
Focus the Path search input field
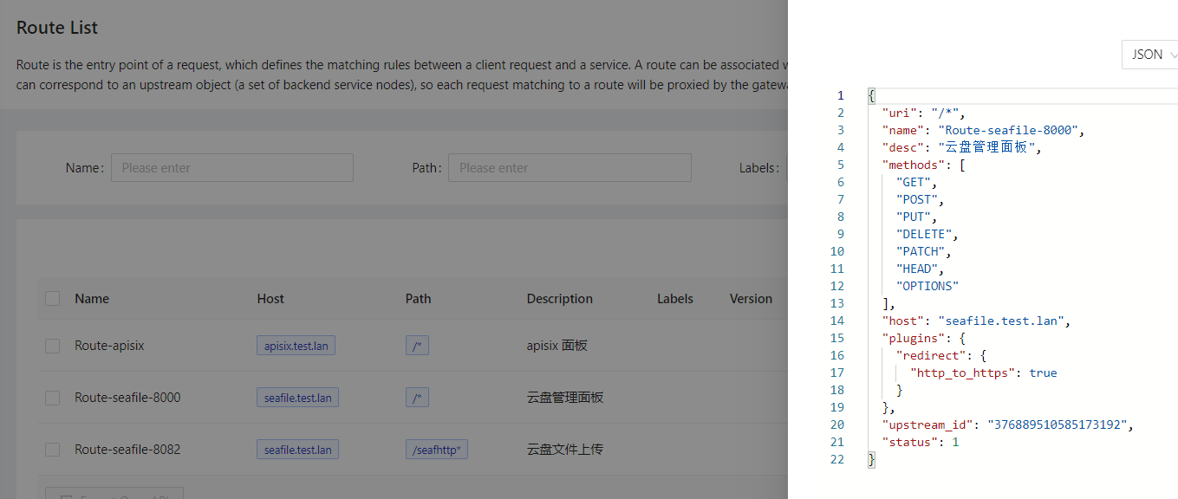[x=569, y=168]
